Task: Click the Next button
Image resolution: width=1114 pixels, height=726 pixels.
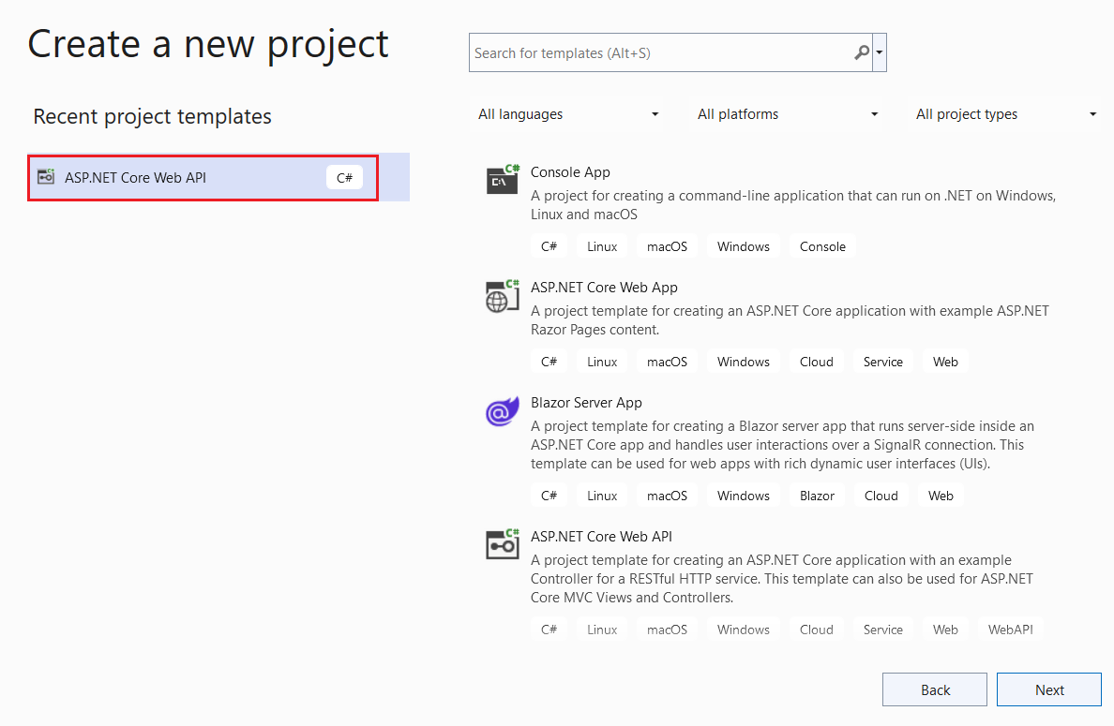Action: pyautogui.click(x=1048, y=689)
